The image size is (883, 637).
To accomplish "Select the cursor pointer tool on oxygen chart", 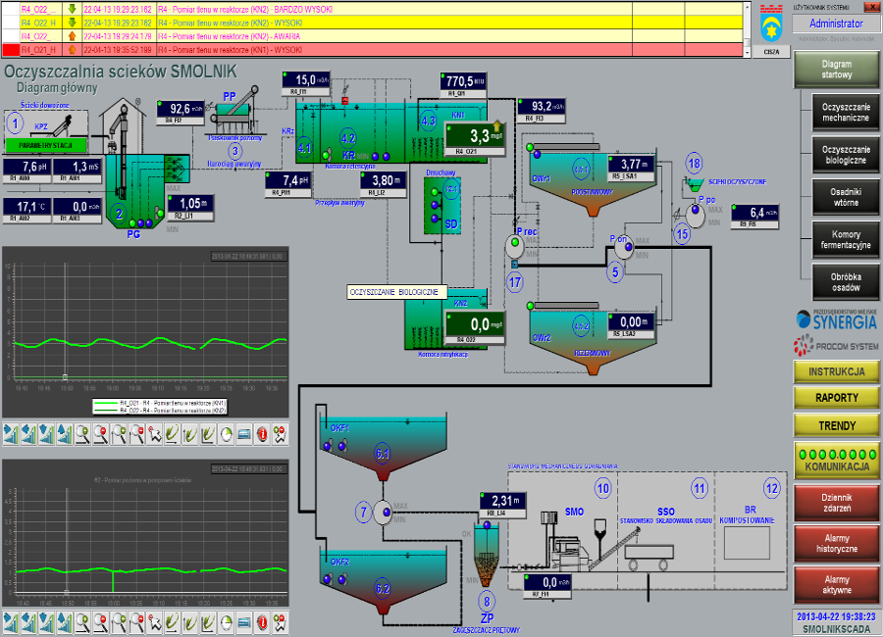I will pos(154,434).
